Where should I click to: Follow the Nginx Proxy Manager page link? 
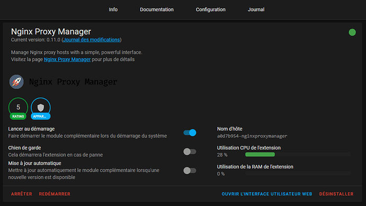point(67,59)
